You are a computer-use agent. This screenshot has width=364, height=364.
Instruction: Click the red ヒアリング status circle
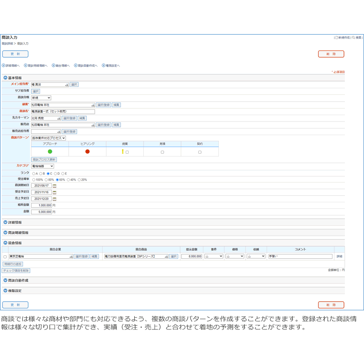[87, 152]
